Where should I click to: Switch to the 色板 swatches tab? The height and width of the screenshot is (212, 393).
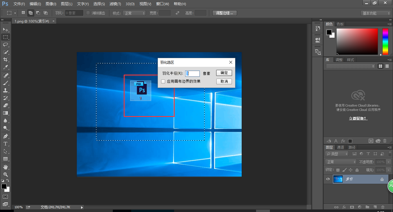coord(340,24)
